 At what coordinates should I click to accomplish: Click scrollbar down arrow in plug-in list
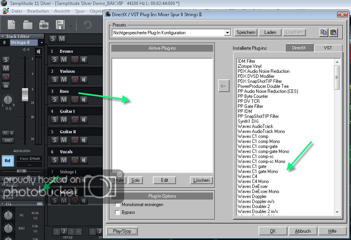[337, 212]
